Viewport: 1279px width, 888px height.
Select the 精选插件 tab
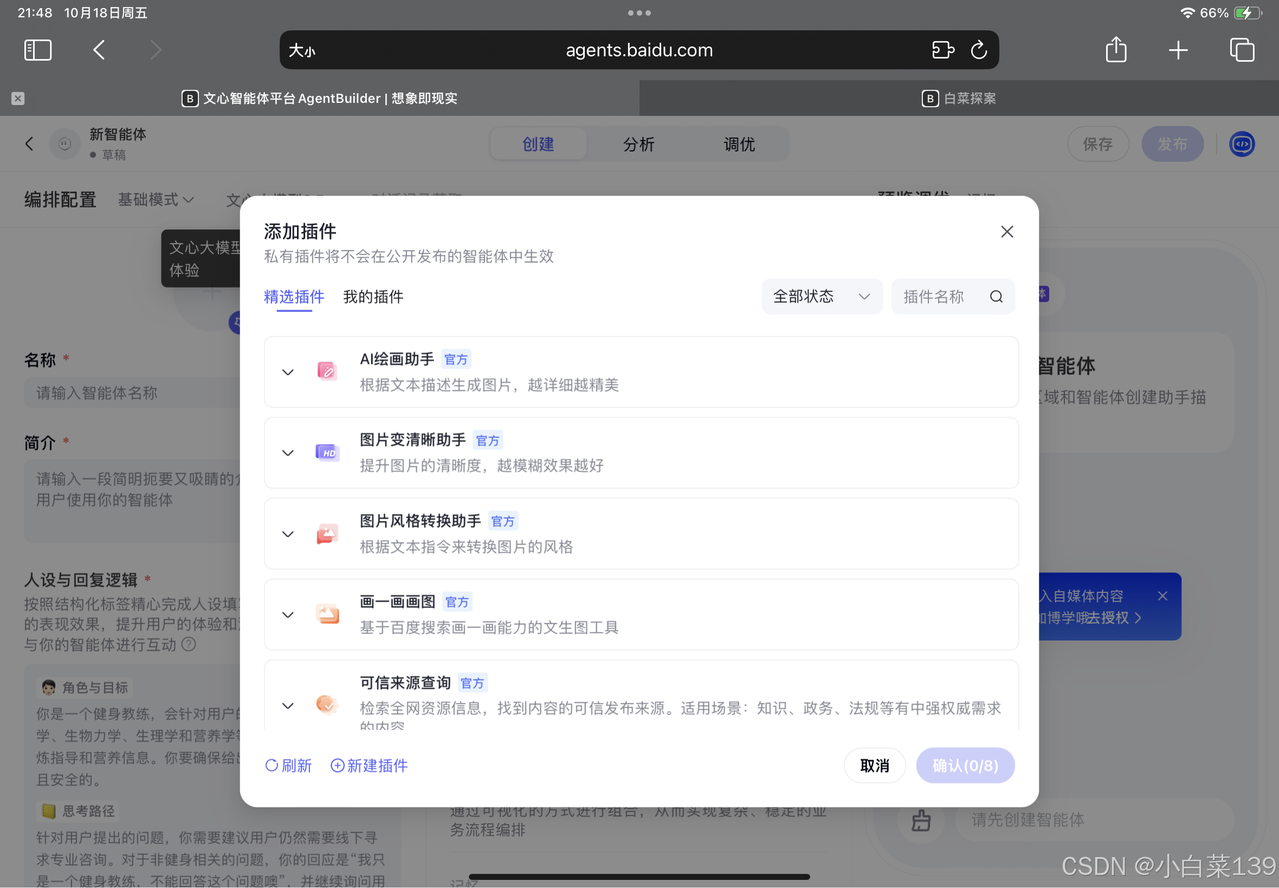pyautogui.click(x=293, y=297)
